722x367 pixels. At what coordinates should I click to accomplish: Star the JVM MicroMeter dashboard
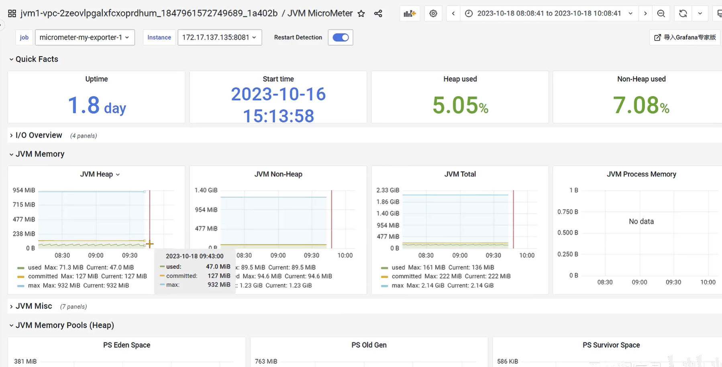[x=361, y=13]
